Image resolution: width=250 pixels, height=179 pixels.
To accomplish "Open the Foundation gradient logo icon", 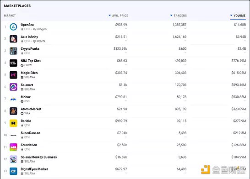I will pyautogui.click(x=13, y=147).
